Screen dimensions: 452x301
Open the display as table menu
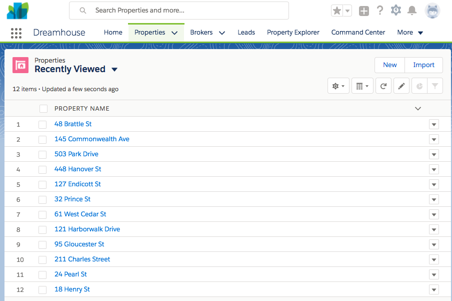pyautogui.click(x=362, y=86)
